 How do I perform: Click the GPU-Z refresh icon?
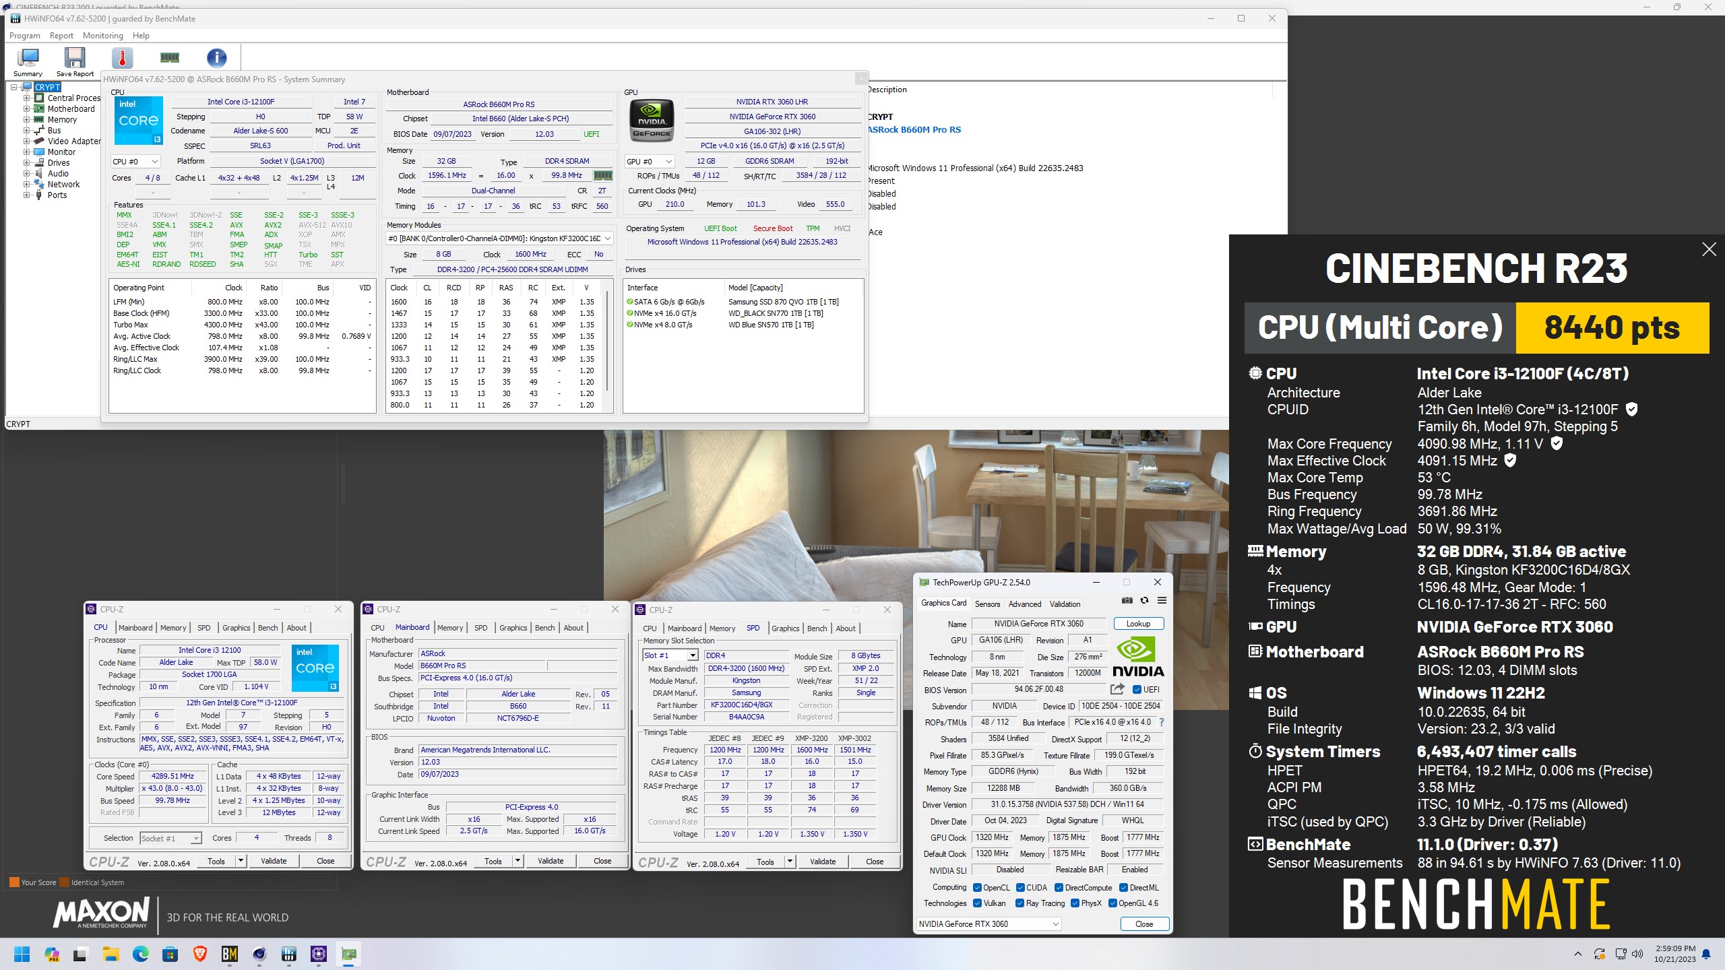(x=1144, y=600)
